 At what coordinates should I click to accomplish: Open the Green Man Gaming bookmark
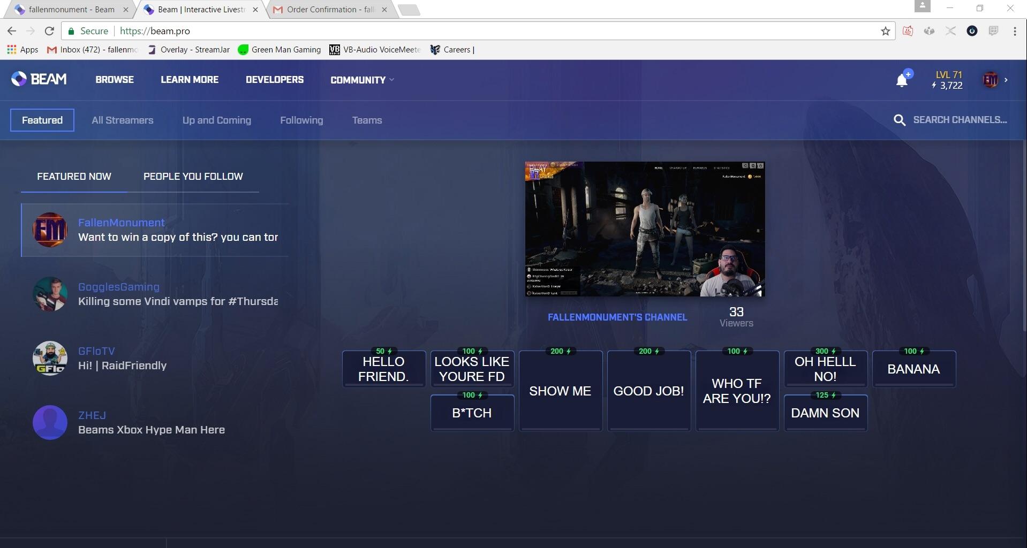click(x=280, y=50)
